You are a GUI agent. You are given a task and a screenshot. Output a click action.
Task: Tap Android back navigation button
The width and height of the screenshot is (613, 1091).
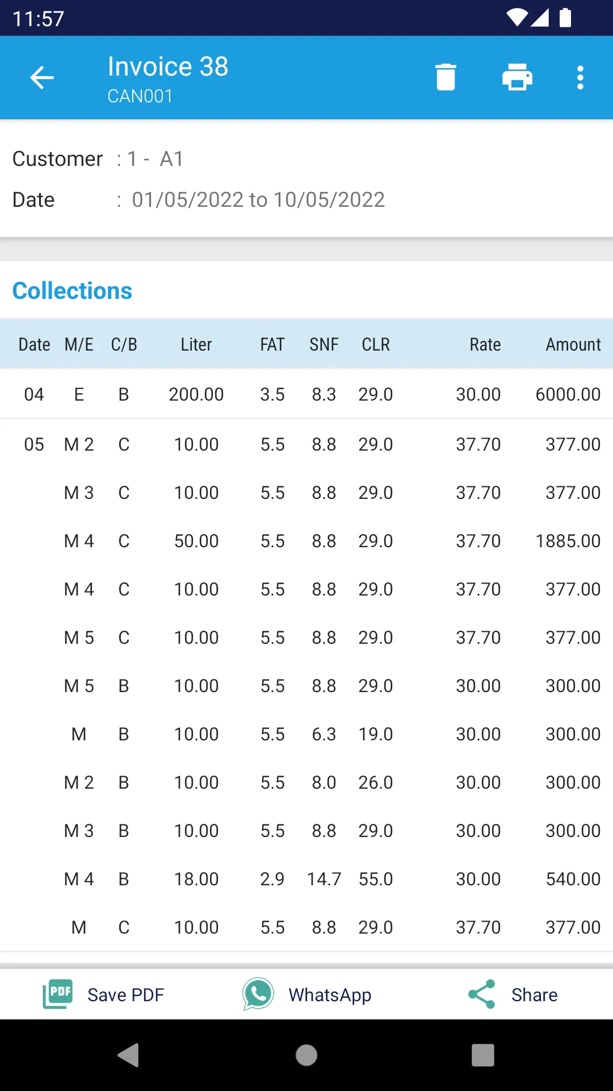click(x=129, y=1055)
